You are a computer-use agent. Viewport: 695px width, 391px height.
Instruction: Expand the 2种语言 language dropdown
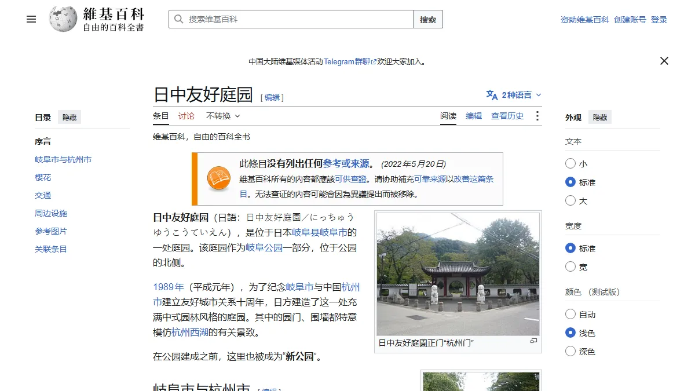(514, 95)
